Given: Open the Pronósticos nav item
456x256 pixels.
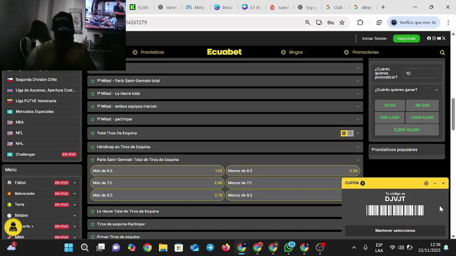Looking at the screenshot, I should [148, 52].
